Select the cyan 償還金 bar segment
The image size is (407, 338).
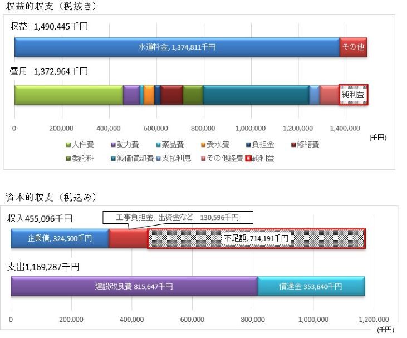(311, 286)
